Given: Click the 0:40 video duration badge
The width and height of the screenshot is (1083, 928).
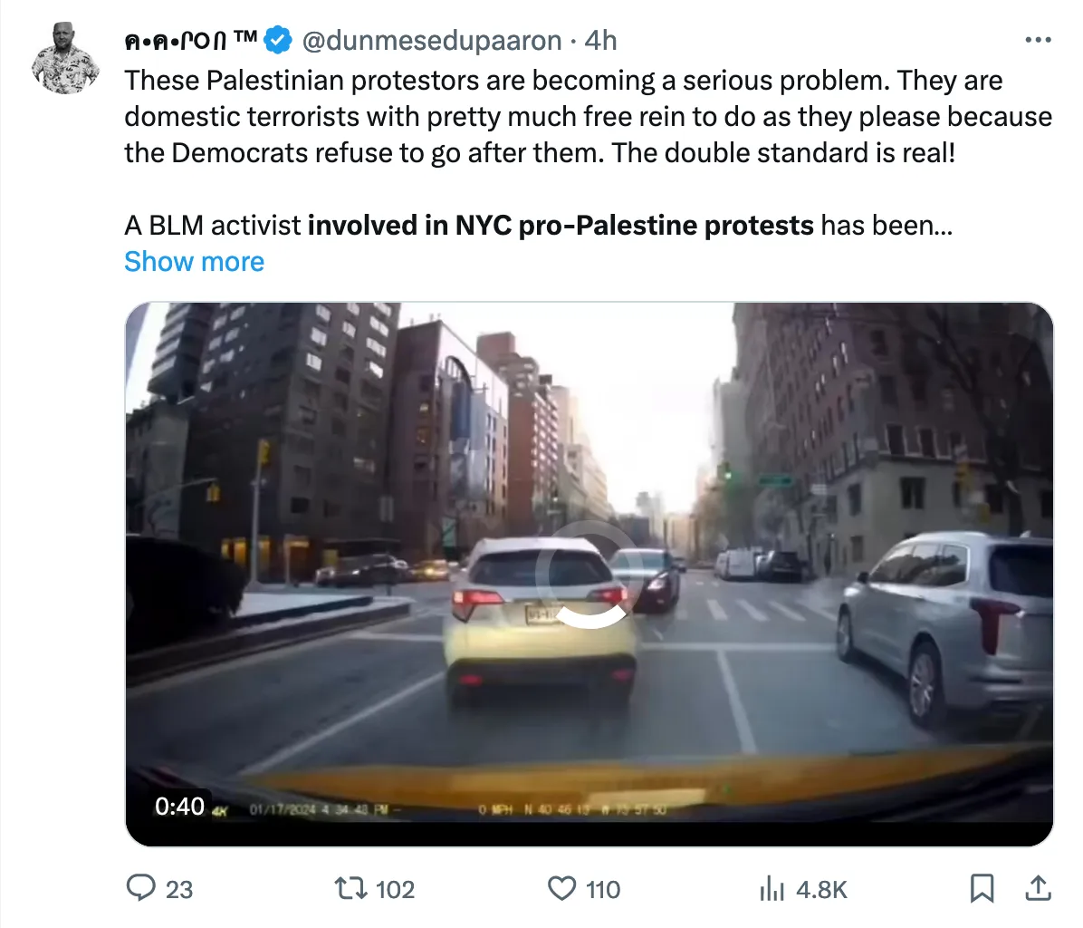Looking at the screenshot, I should tap(179, 807).
